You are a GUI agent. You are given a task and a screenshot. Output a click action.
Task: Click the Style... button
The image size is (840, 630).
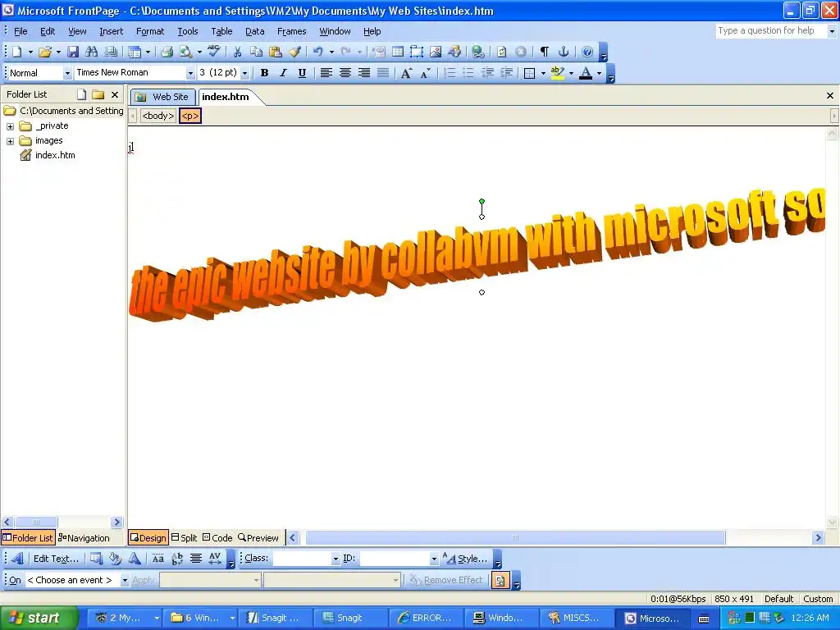coord(465,559)
